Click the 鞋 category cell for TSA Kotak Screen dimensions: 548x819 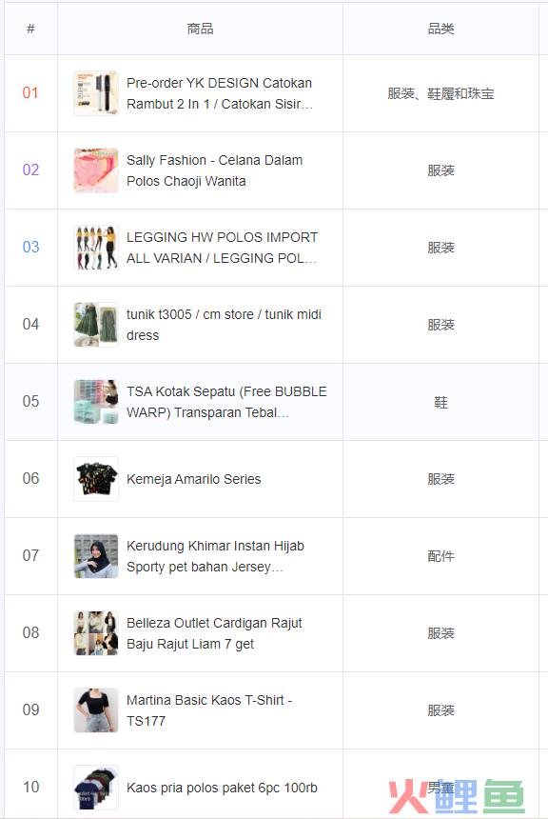point(441,402)
